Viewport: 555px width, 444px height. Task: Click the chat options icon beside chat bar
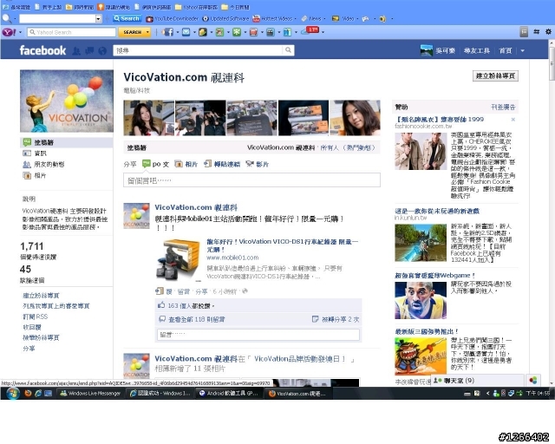click(x=533, y=381)
